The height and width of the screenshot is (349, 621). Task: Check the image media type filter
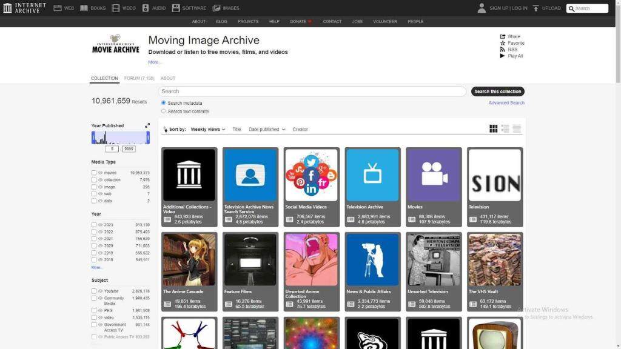point(94,187)
